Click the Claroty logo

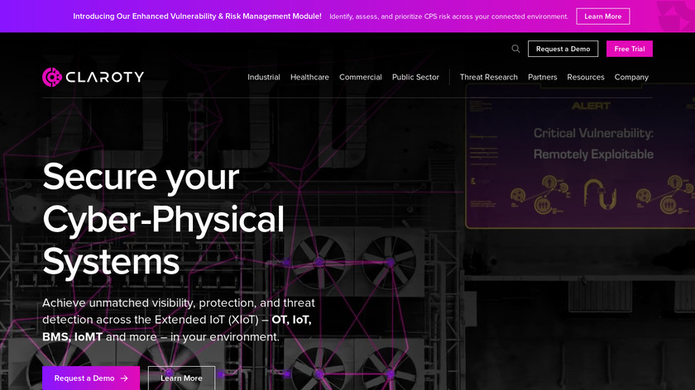coord(93,77)
